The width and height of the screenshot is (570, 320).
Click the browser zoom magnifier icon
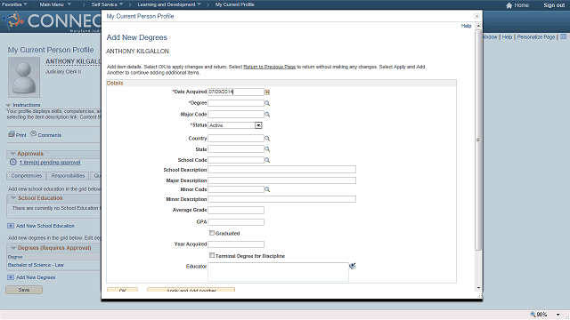point(533,314)
